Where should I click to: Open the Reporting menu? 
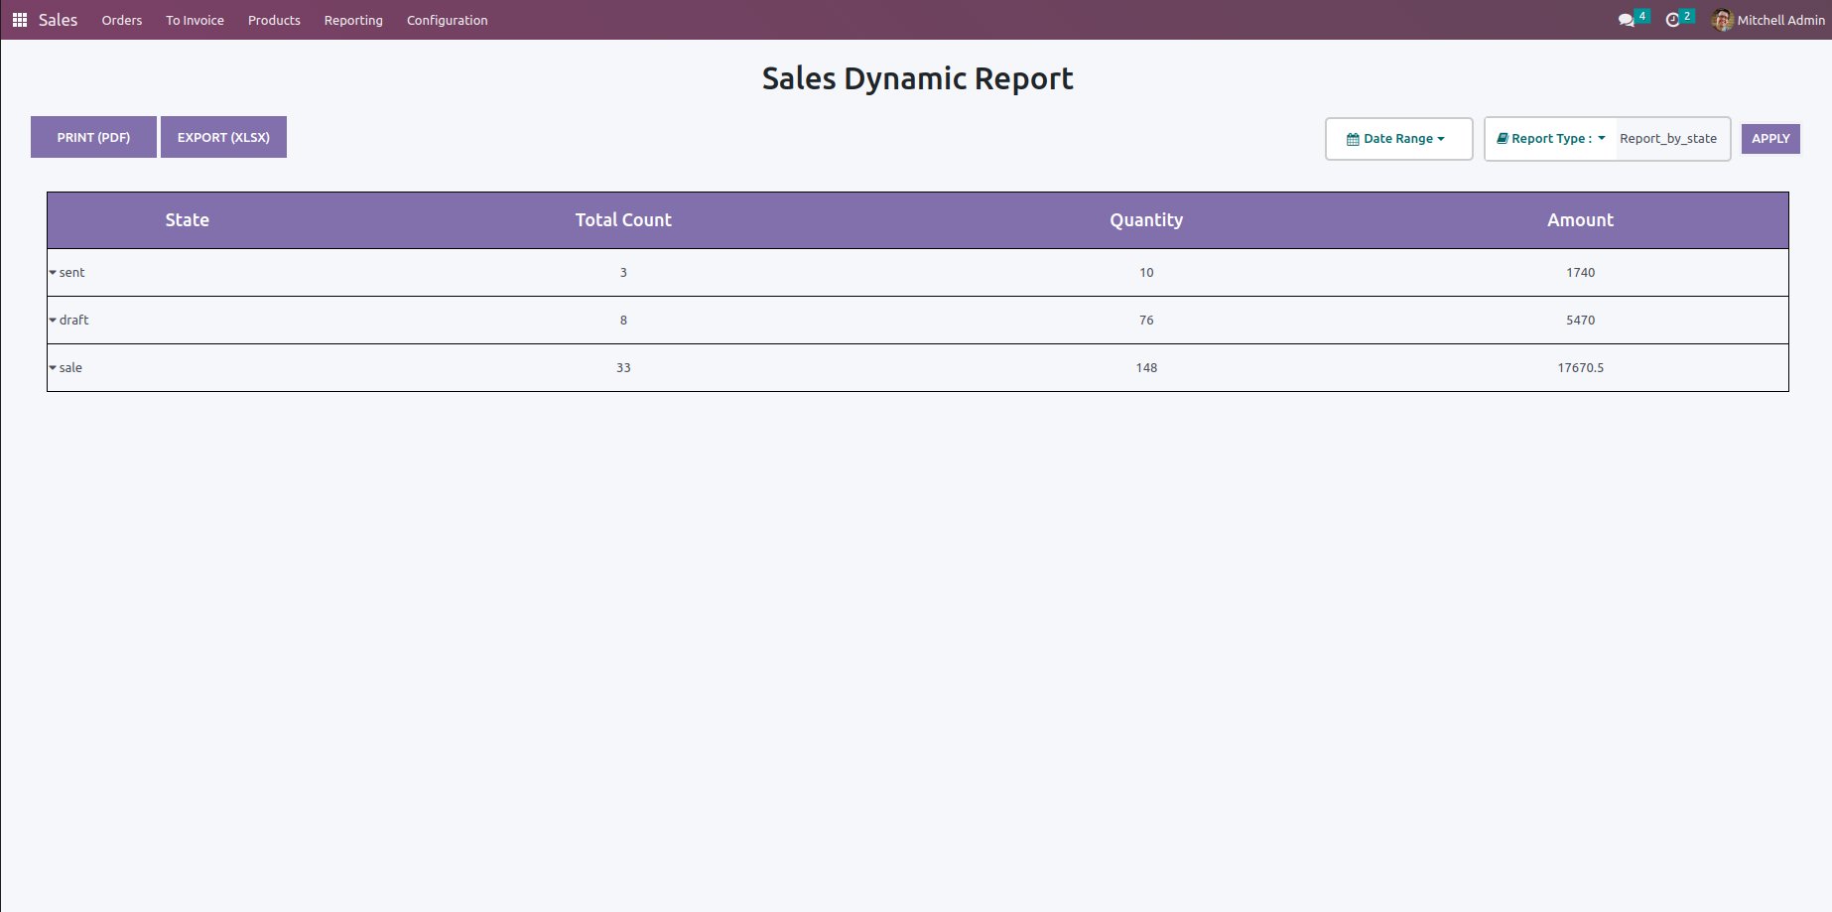click(353, 20)
